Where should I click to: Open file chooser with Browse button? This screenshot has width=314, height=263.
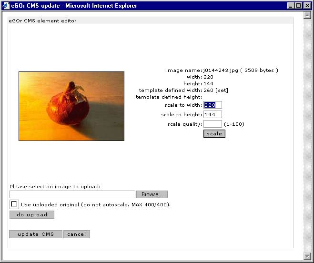[152, 194]
